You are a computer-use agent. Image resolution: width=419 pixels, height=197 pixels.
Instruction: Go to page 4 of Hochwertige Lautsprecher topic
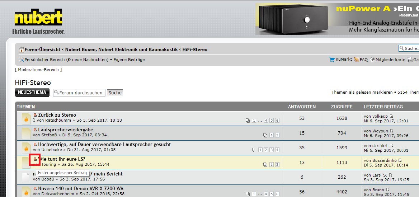277,150
